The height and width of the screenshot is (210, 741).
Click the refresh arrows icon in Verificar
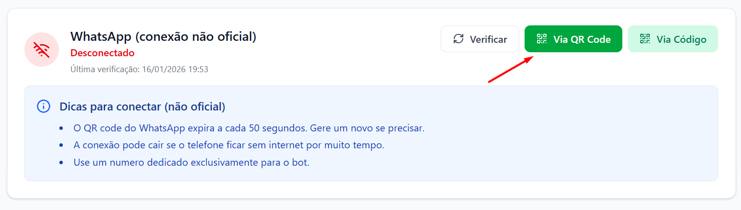pos(458,39)
